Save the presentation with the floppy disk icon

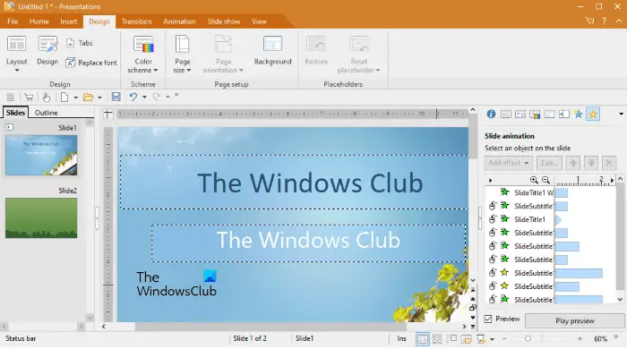pyautogui.click(x=116, y=97)
